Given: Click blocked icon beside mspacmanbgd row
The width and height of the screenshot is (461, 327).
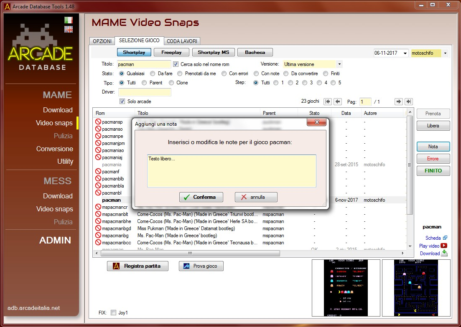Looking at the screenshot, I should [98, 228].
